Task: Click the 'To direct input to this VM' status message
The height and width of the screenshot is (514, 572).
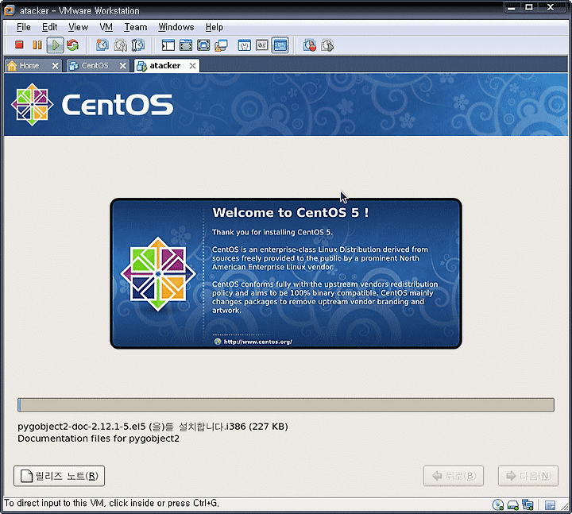Action: coord(112,504)
